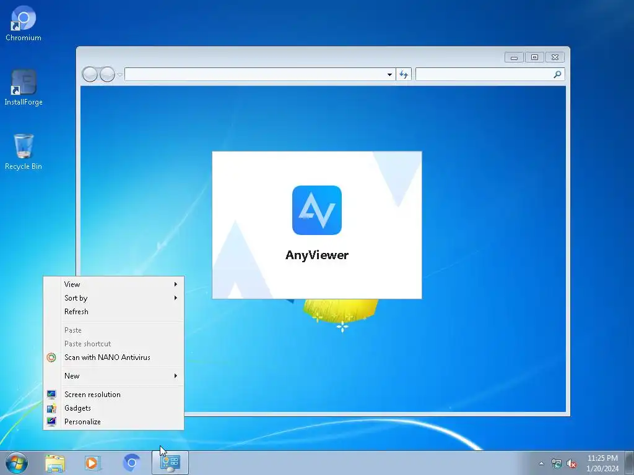Minimize the Explorer-style window

[x=514, y=58]
